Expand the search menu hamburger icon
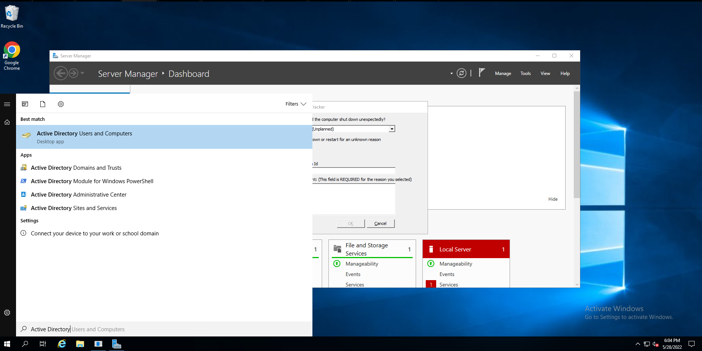 click(7, 104)
